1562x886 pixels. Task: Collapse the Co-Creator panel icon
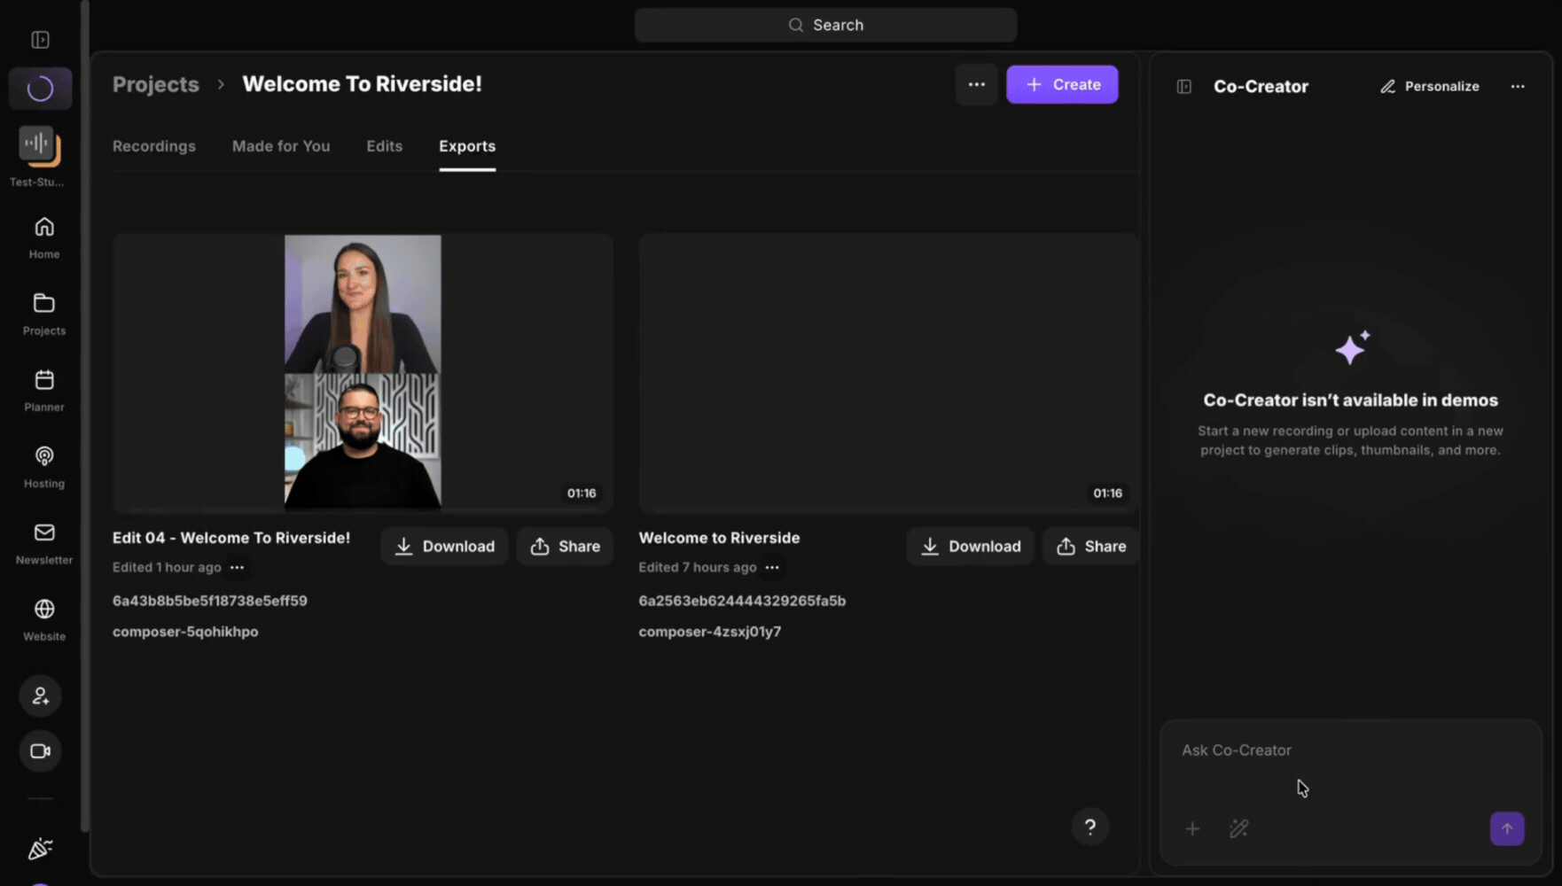coord(1184,87)
